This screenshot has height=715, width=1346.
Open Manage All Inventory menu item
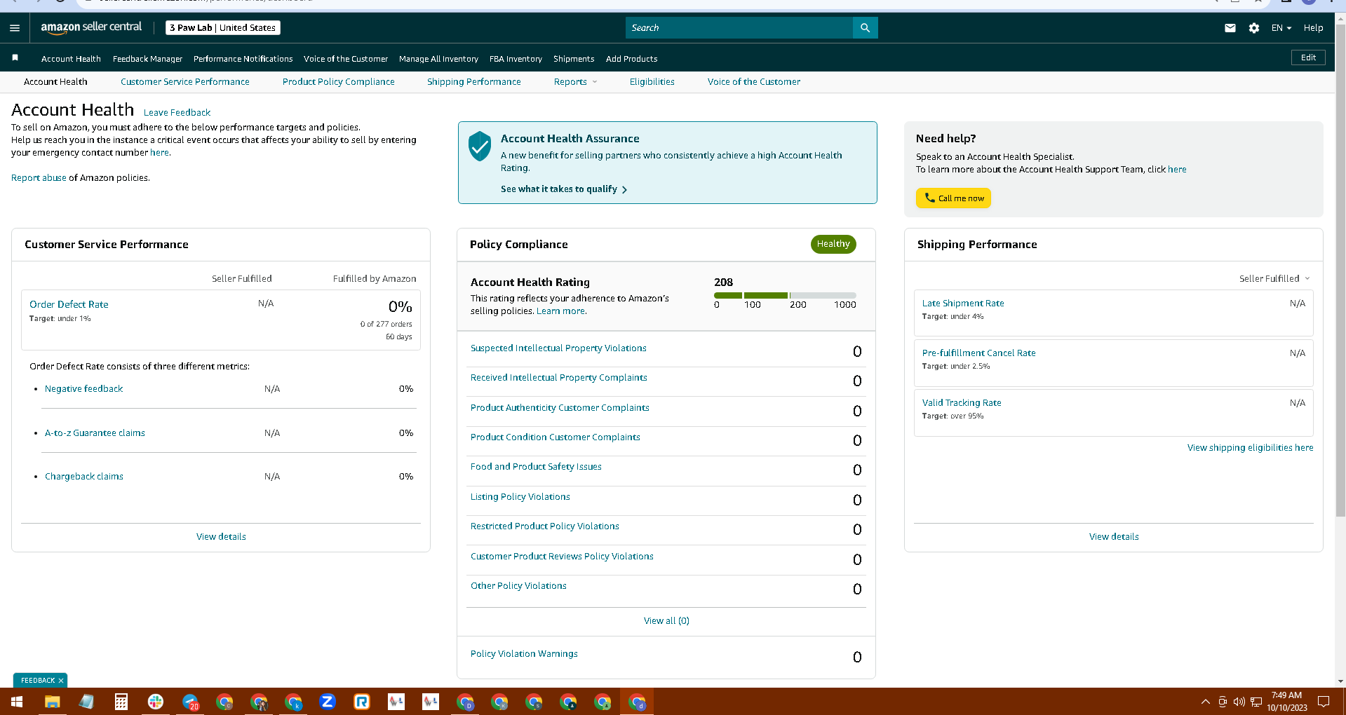pyautogui.click(x=438, y=59)
